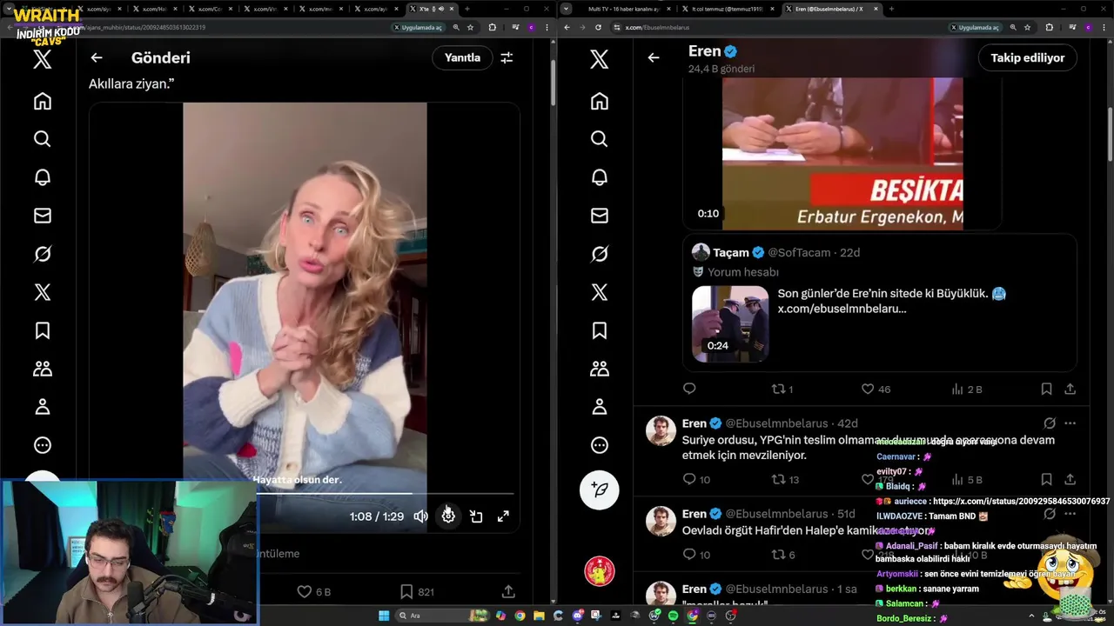Go back from the Gönderi post view
Screen dimensions: 1114x626
click(x=97, y=57)
